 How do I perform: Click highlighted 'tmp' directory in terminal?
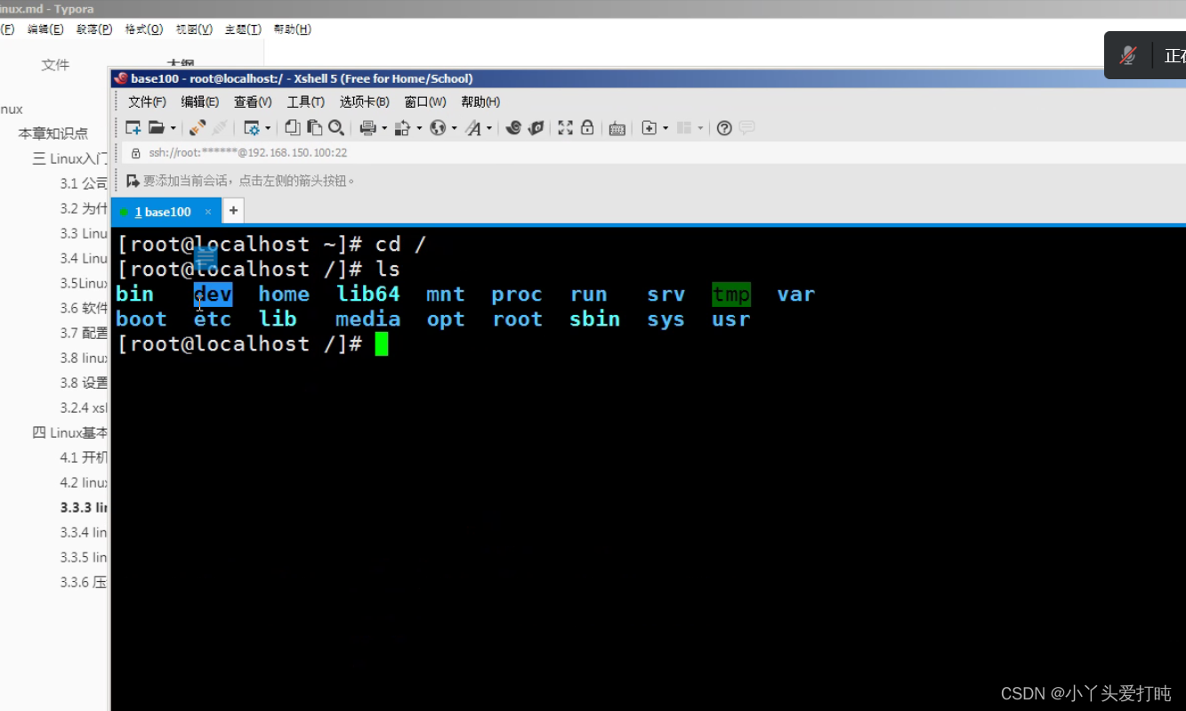[x=731, y=294]
